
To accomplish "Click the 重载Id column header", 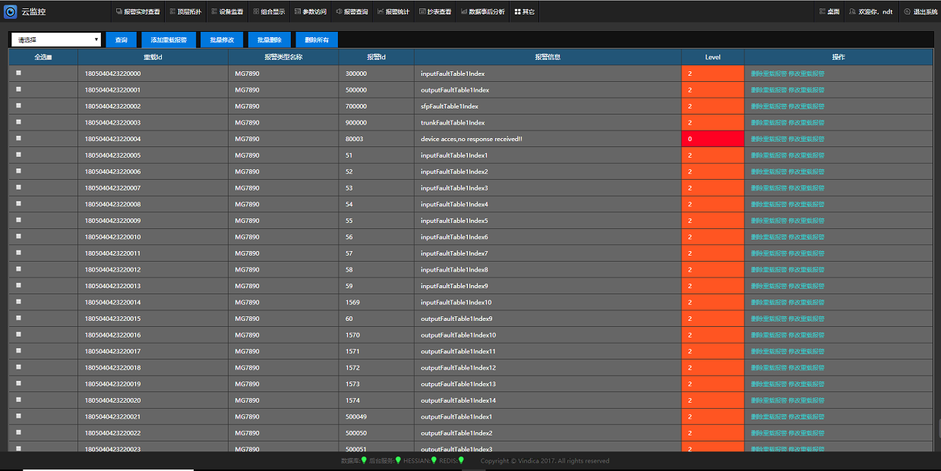I will coord(153,57).
